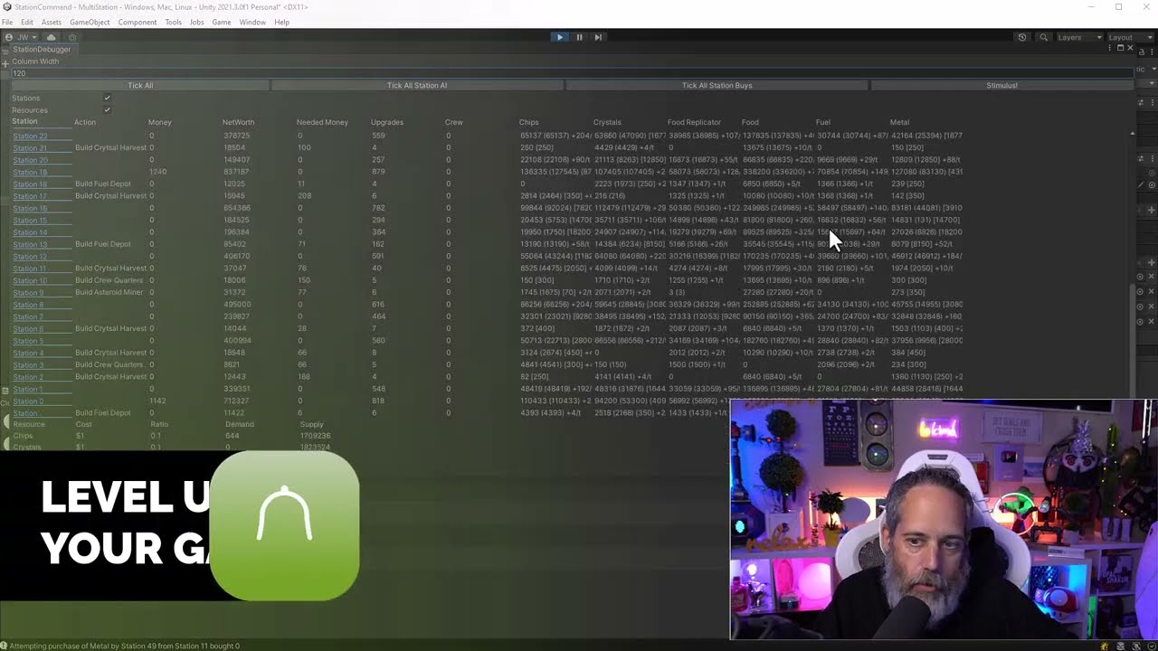Advance one frame with the Step button
Image resolution: width=1158 pixels, height=651 pixels.
point(598,37)
